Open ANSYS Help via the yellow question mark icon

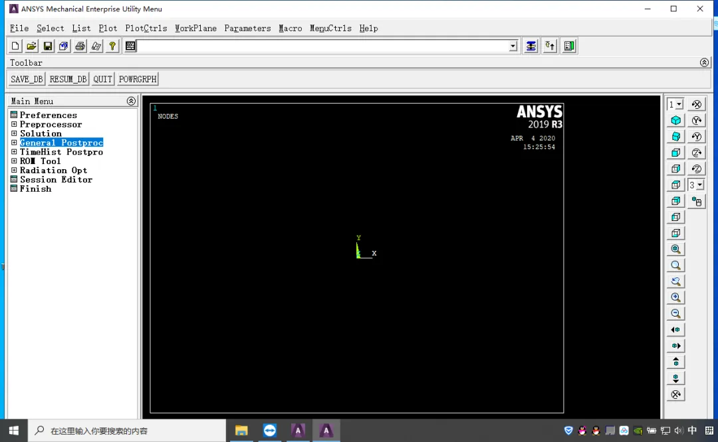(112, 46)
